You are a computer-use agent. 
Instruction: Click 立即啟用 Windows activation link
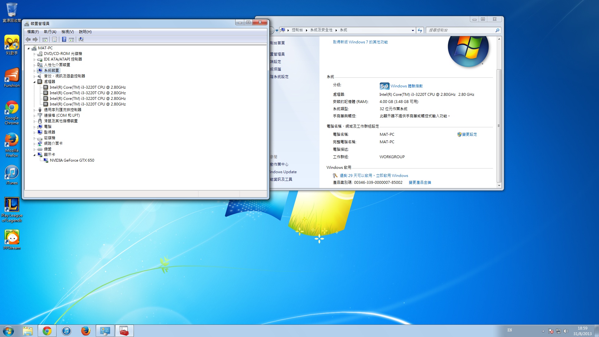(392, 176)
